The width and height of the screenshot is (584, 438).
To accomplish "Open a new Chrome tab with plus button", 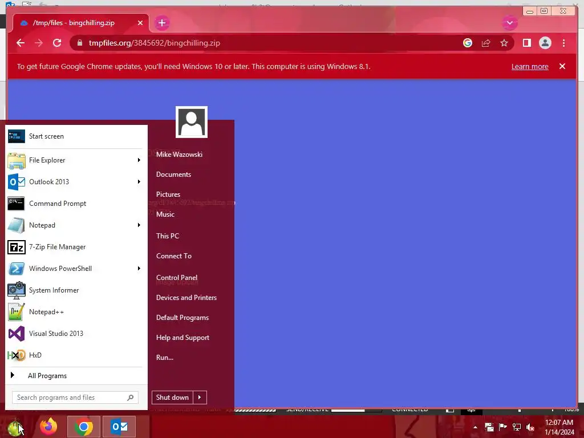I will click(161, 23).
